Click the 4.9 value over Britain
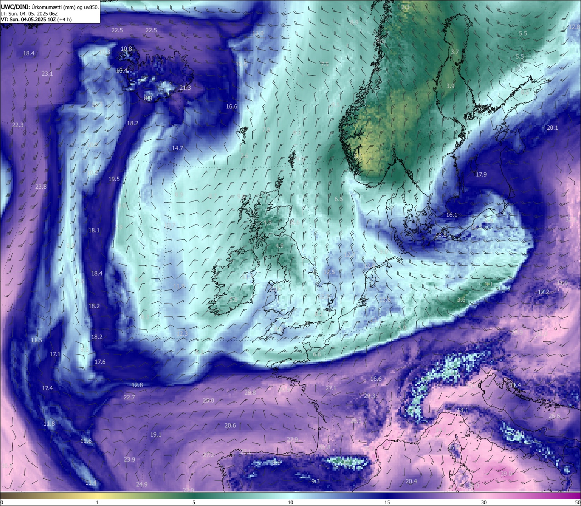This screenshot has height=506, width=581. click(280, 246)
